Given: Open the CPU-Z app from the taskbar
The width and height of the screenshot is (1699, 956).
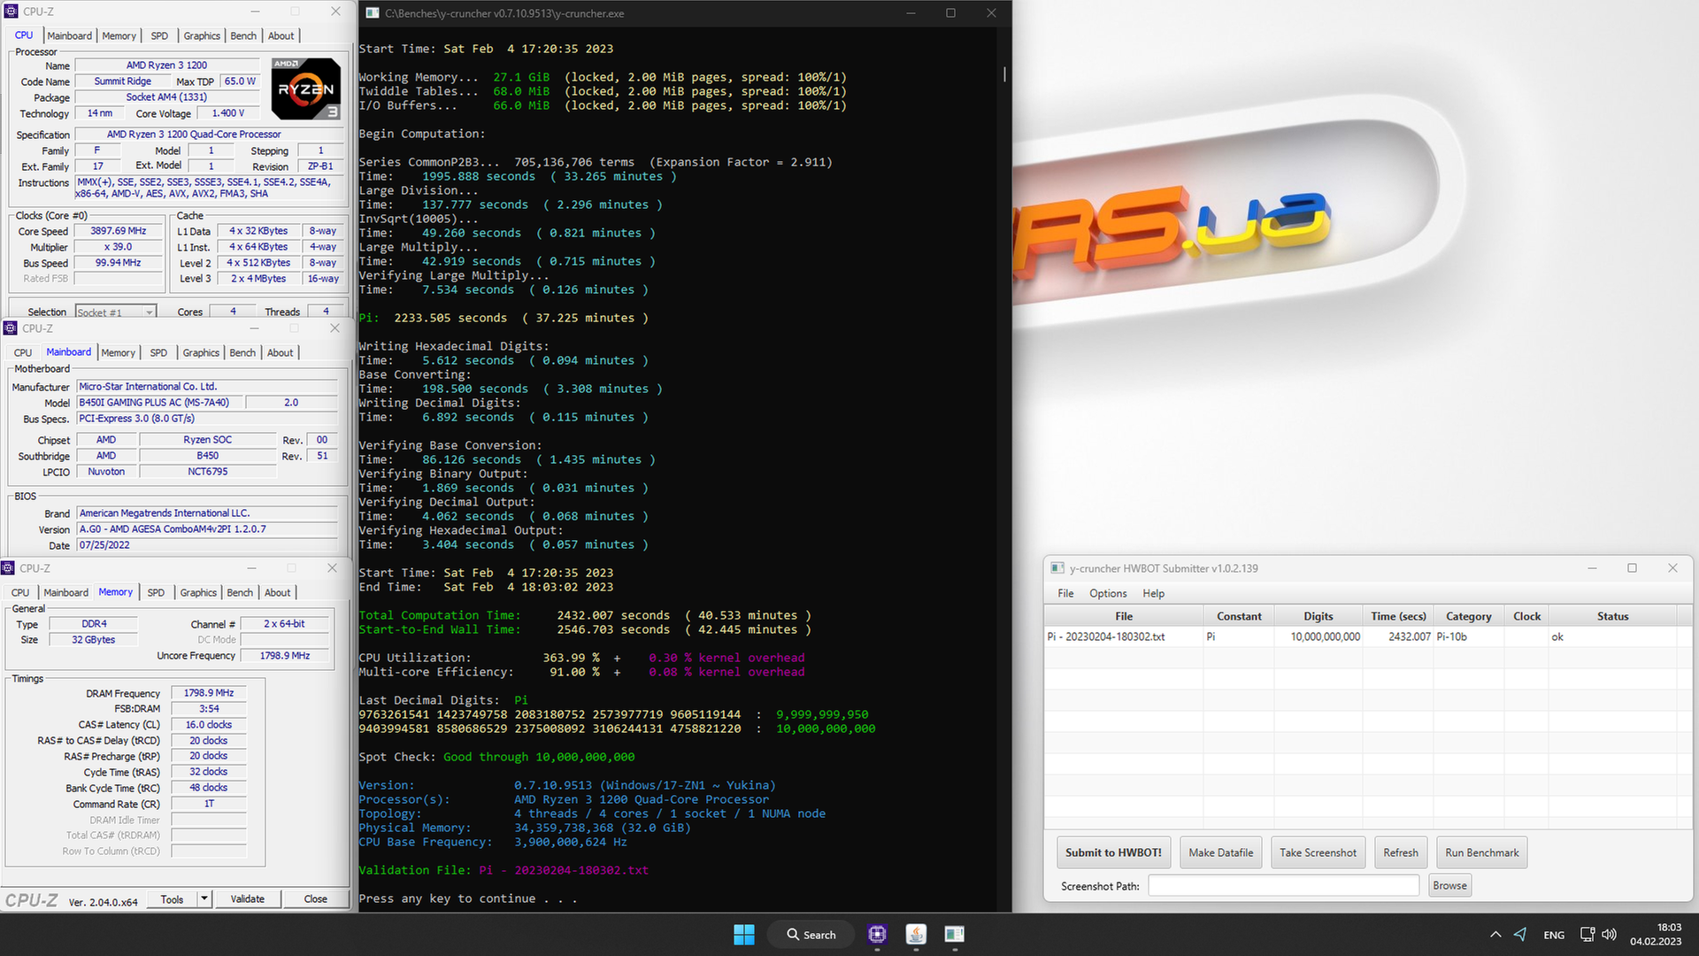Looking at the screenshot, I should 877,934.
